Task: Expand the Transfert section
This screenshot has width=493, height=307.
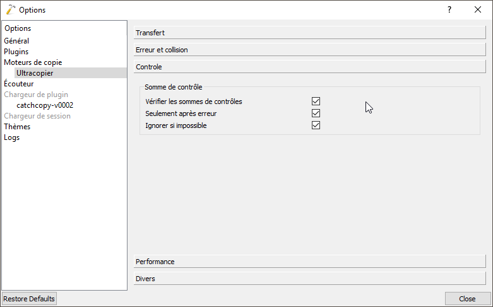Action: click(309, 32)
